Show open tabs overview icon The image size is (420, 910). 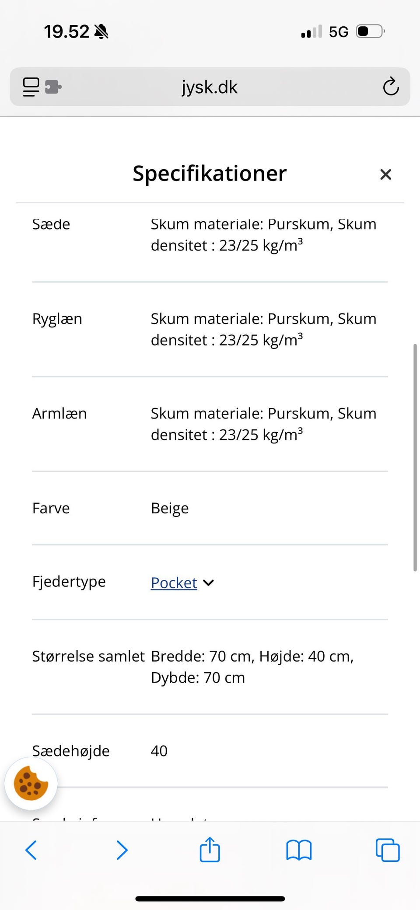(x=388, y=851)
